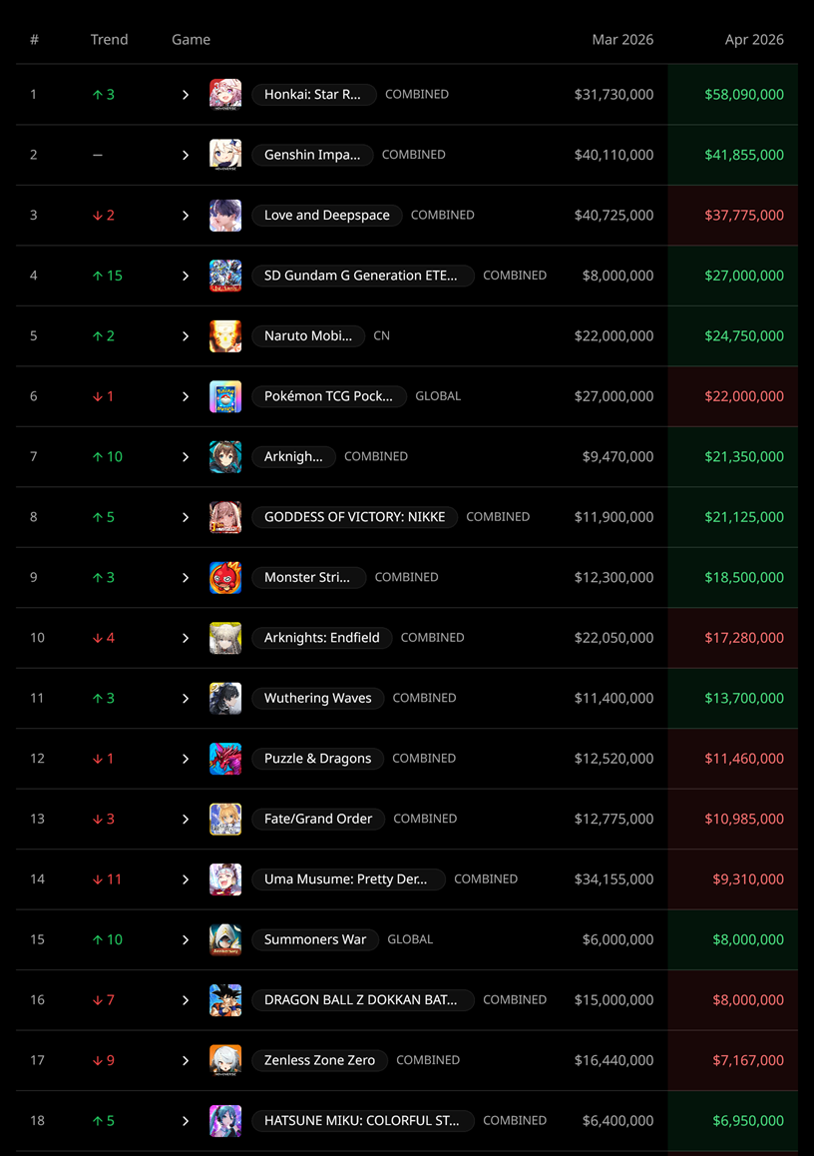Expand the SD Gundam G Generation row

[186, 276]
